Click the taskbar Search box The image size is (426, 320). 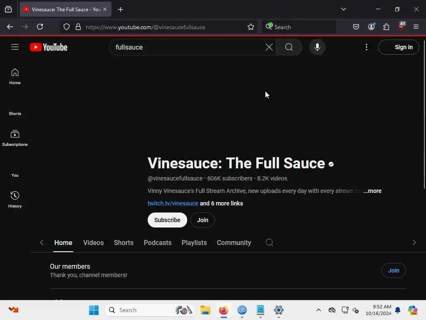coord(150,310)
